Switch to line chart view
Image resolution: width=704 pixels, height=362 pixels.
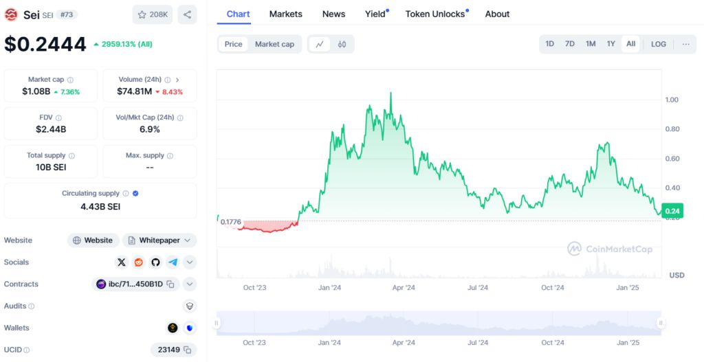pos(320,44)
